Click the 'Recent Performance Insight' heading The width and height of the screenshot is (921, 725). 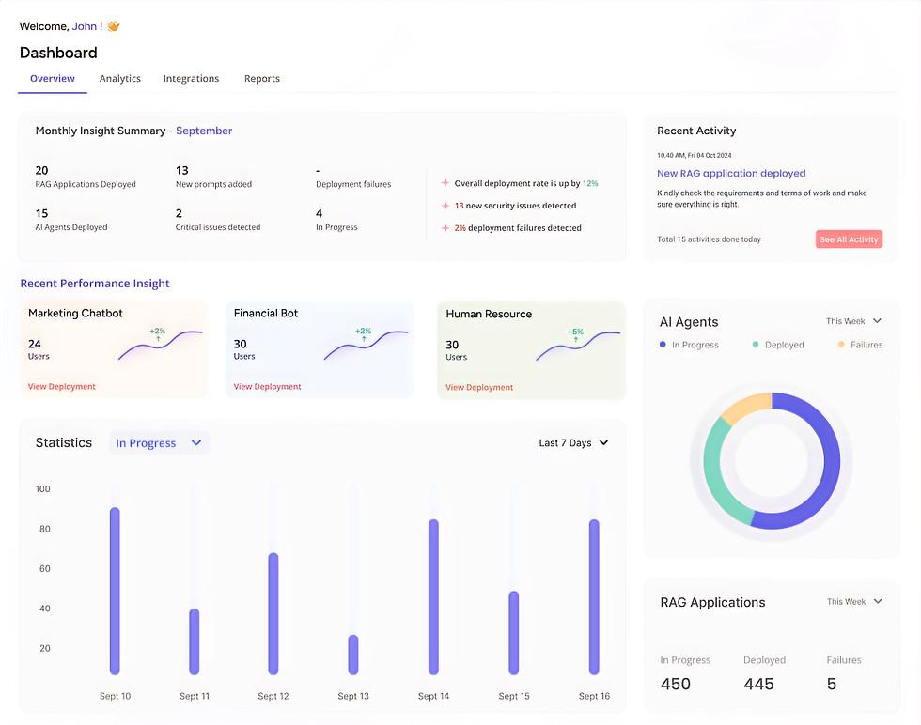[x=95, y=284]
